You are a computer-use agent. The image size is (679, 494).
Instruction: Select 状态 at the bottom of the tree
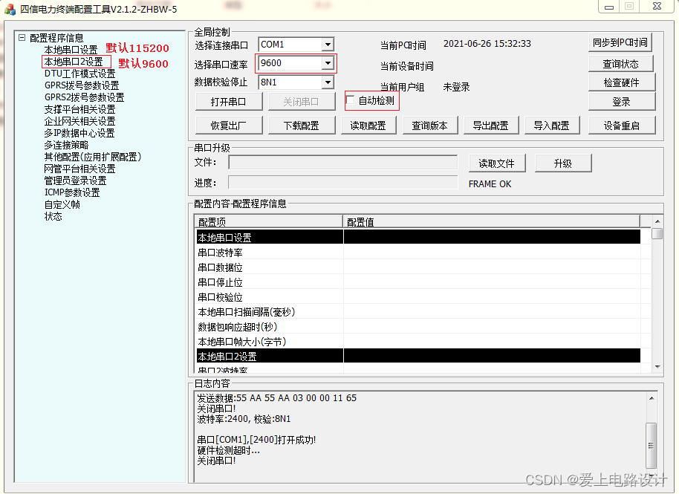tap(53, 215)
